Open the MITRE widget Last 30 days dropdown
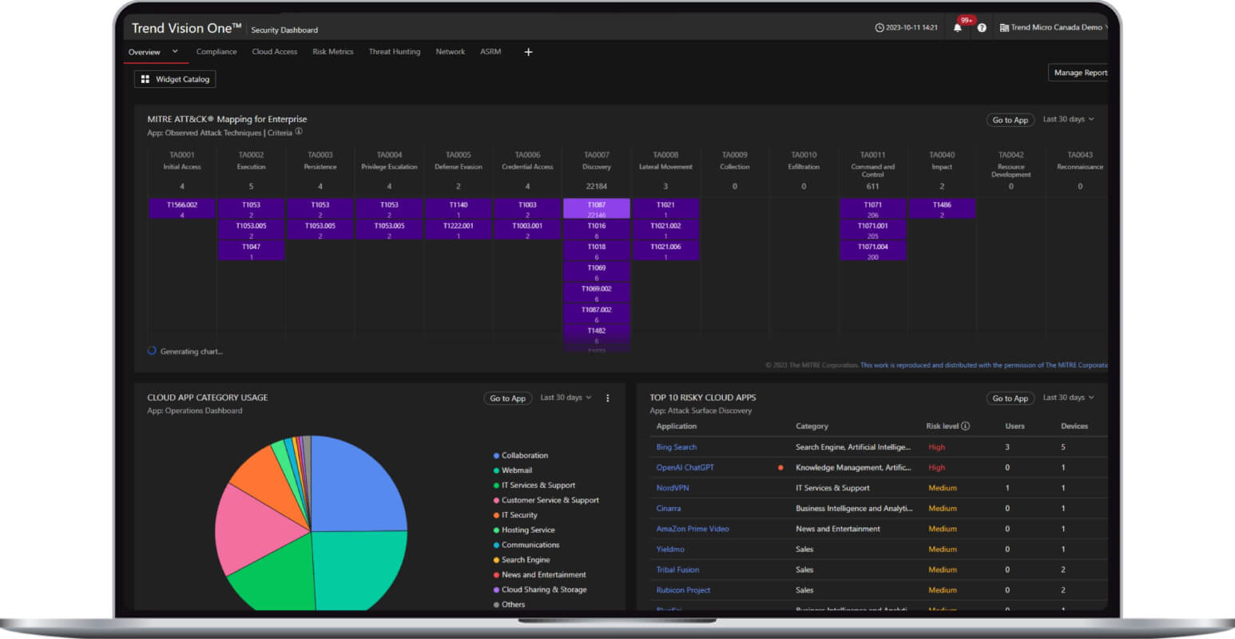1235x639 pixels. [x=1068, y=119]
